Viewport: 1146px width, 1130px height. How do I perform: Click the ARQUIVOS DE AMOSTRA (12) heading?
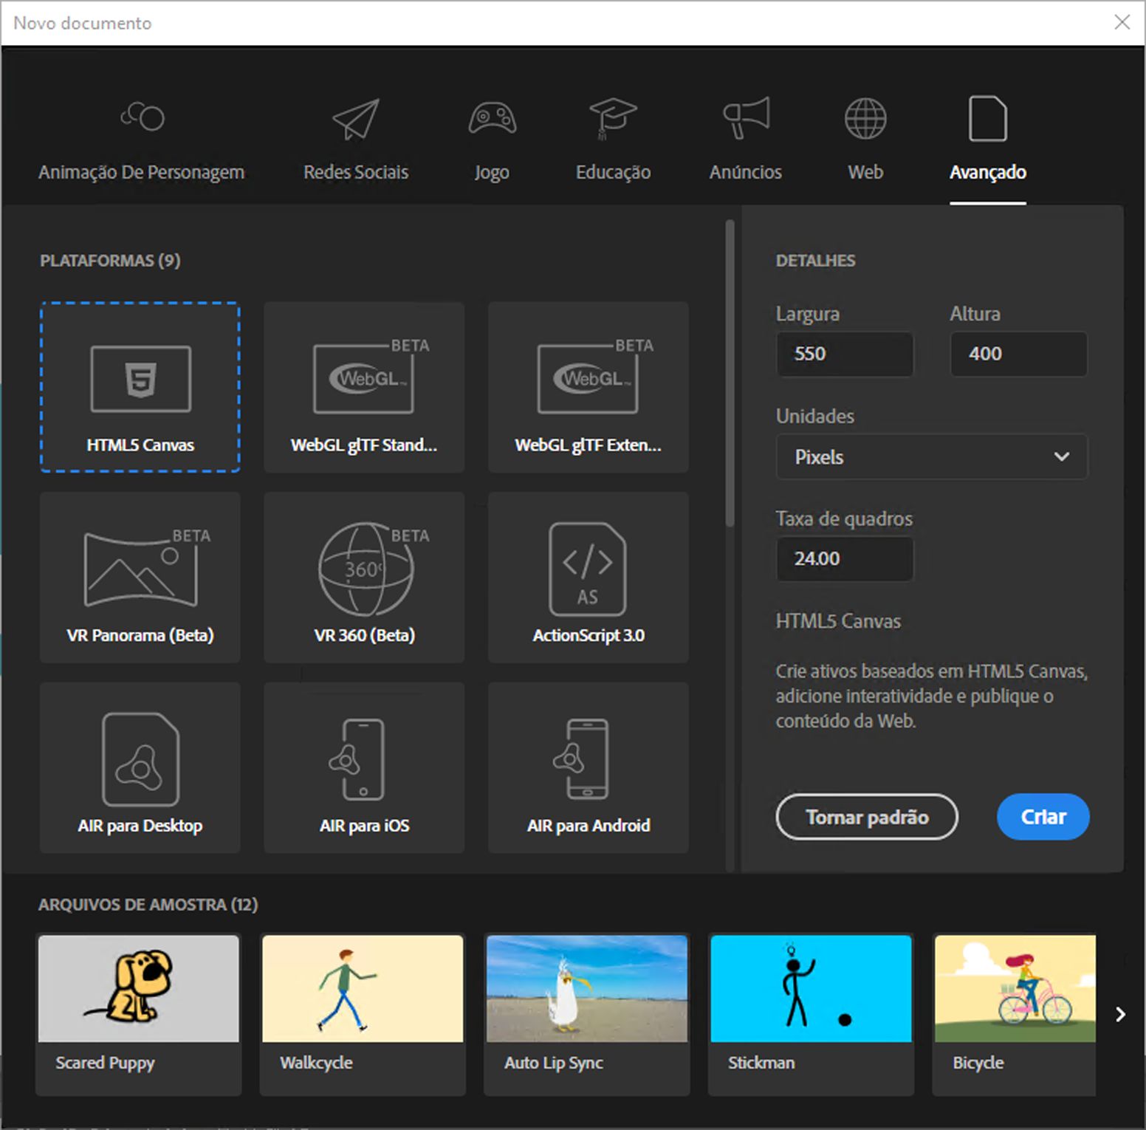coord(148,905)
